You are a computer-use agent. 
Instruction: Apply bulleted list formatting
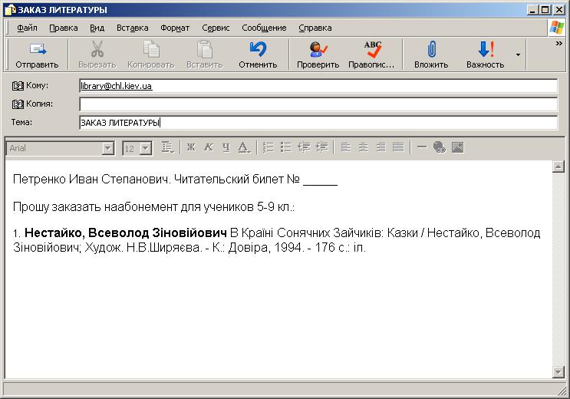[286, 147]
